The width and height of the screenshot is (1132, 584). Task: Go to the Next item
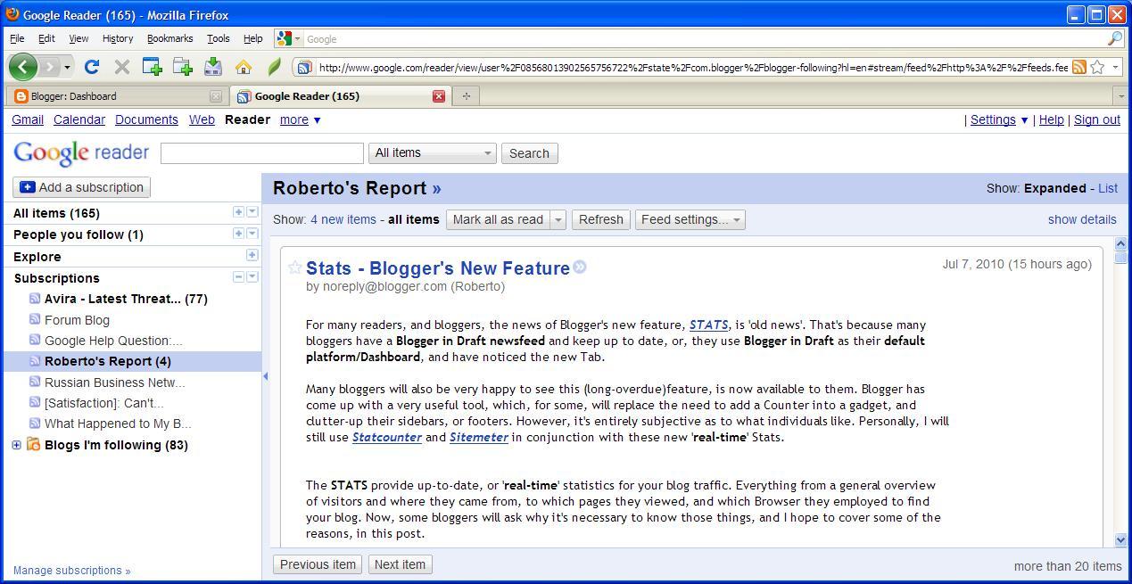click(400, 564)
